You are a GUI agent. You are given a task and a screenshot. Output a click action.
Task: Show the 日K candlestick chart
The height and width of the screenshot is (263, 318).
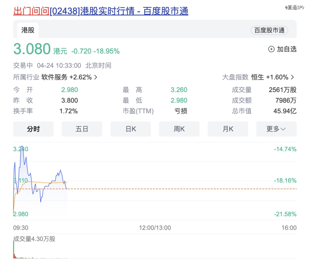pyautogui.click(x=131, y=129)
